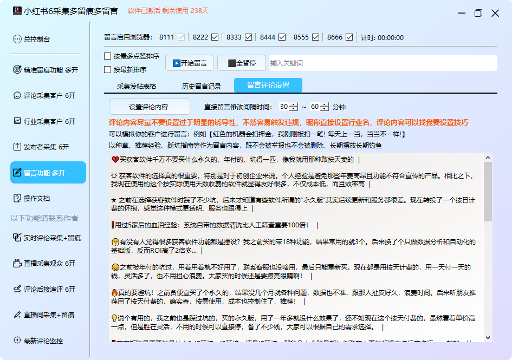Viewport: 512px width, 360px height.
Task: Switch to 历史留言记录 tab
Action: click(x=202, y=86)
